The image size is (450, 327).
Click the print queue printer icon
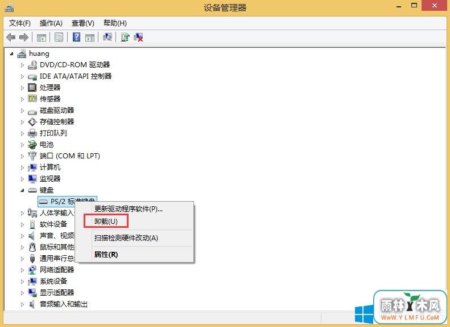coord(32,133)
